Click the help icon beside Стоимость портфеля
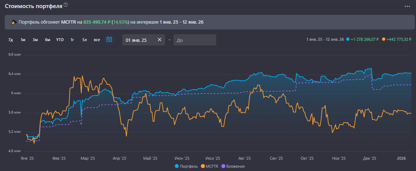The width and height of the screenshot is (416, 171). click(x=65, y=5)
